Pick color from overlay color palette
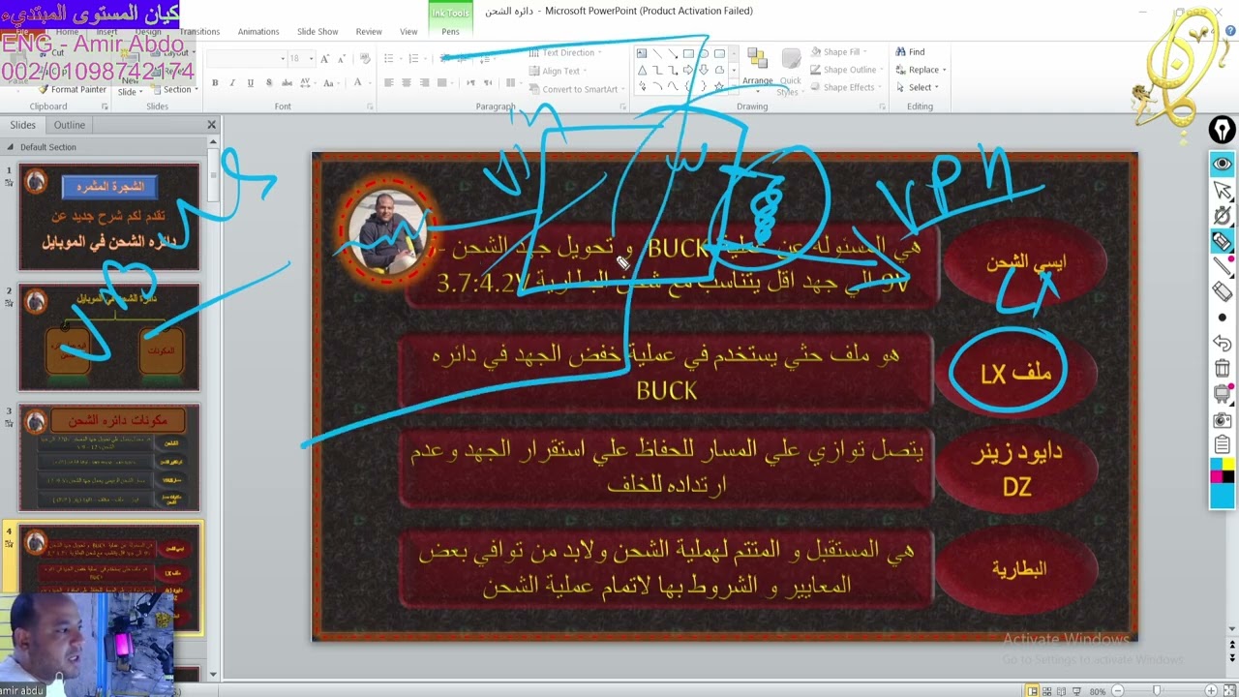 click(x=1223, y=483)
